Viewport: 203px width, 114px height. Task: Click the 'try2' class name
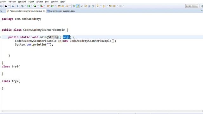15,81
